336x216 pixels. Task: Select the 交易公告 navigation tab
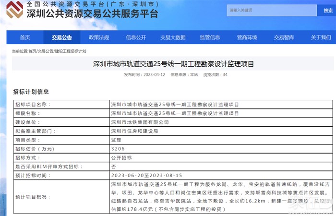62,37
